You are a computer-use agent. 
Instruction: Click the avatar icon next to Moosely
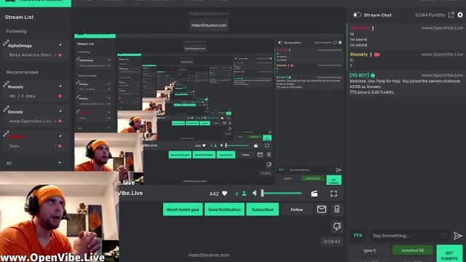(6, 84)
